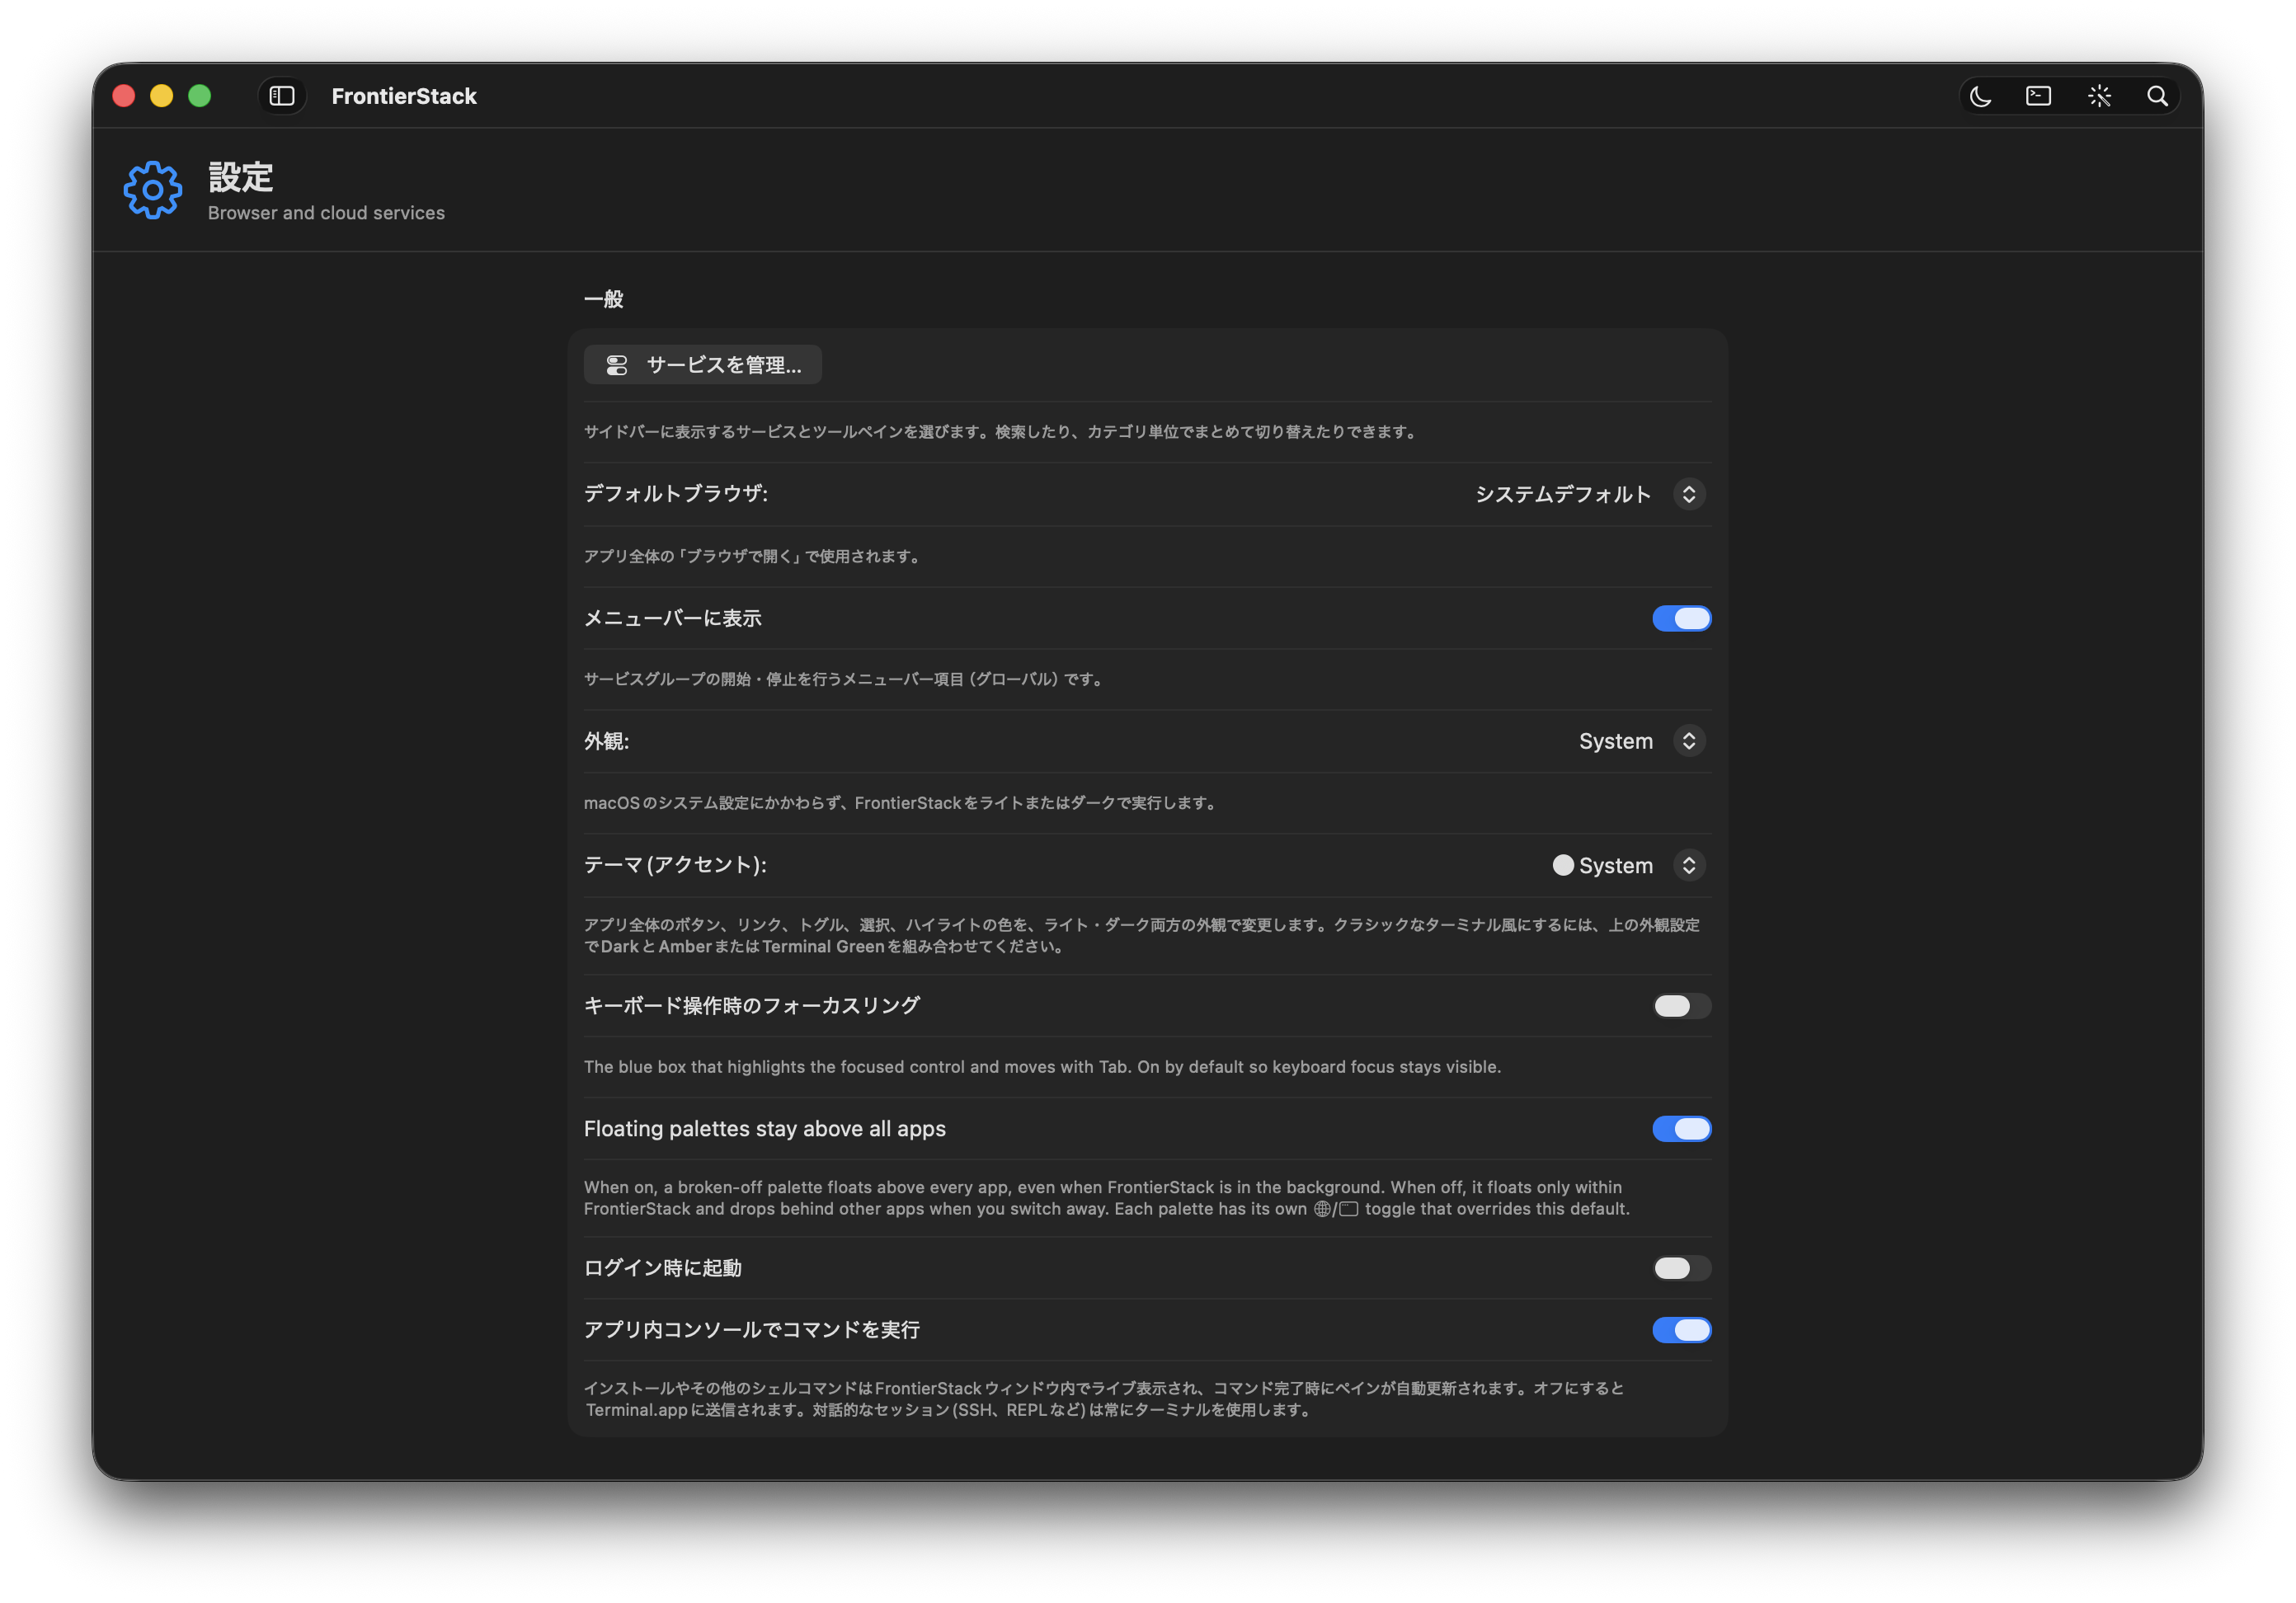Enable ログイン時に起動 toggle
This screenshot has width=2296, height=1603.
coord(1681,1267)
